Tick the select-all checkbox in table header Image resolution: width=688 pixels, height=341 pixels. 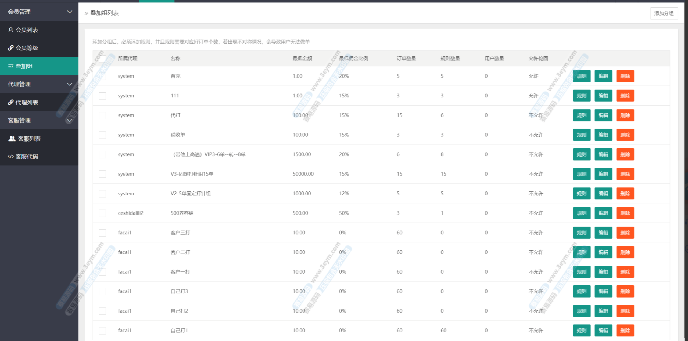102,59
